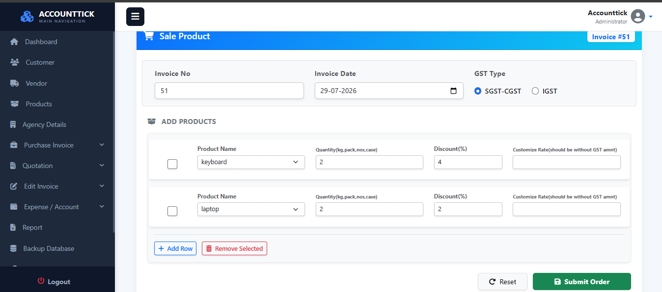Click the Expense / Account wallet icon
Image resolution: width=662 pixels, height=292 pixels.
point(14,207)
